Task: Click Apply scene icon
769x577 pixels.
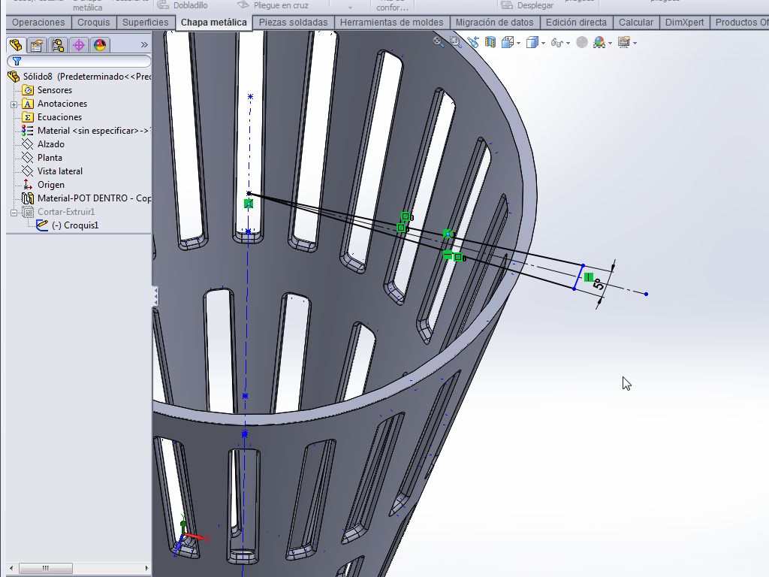Action: click(599, 42)
